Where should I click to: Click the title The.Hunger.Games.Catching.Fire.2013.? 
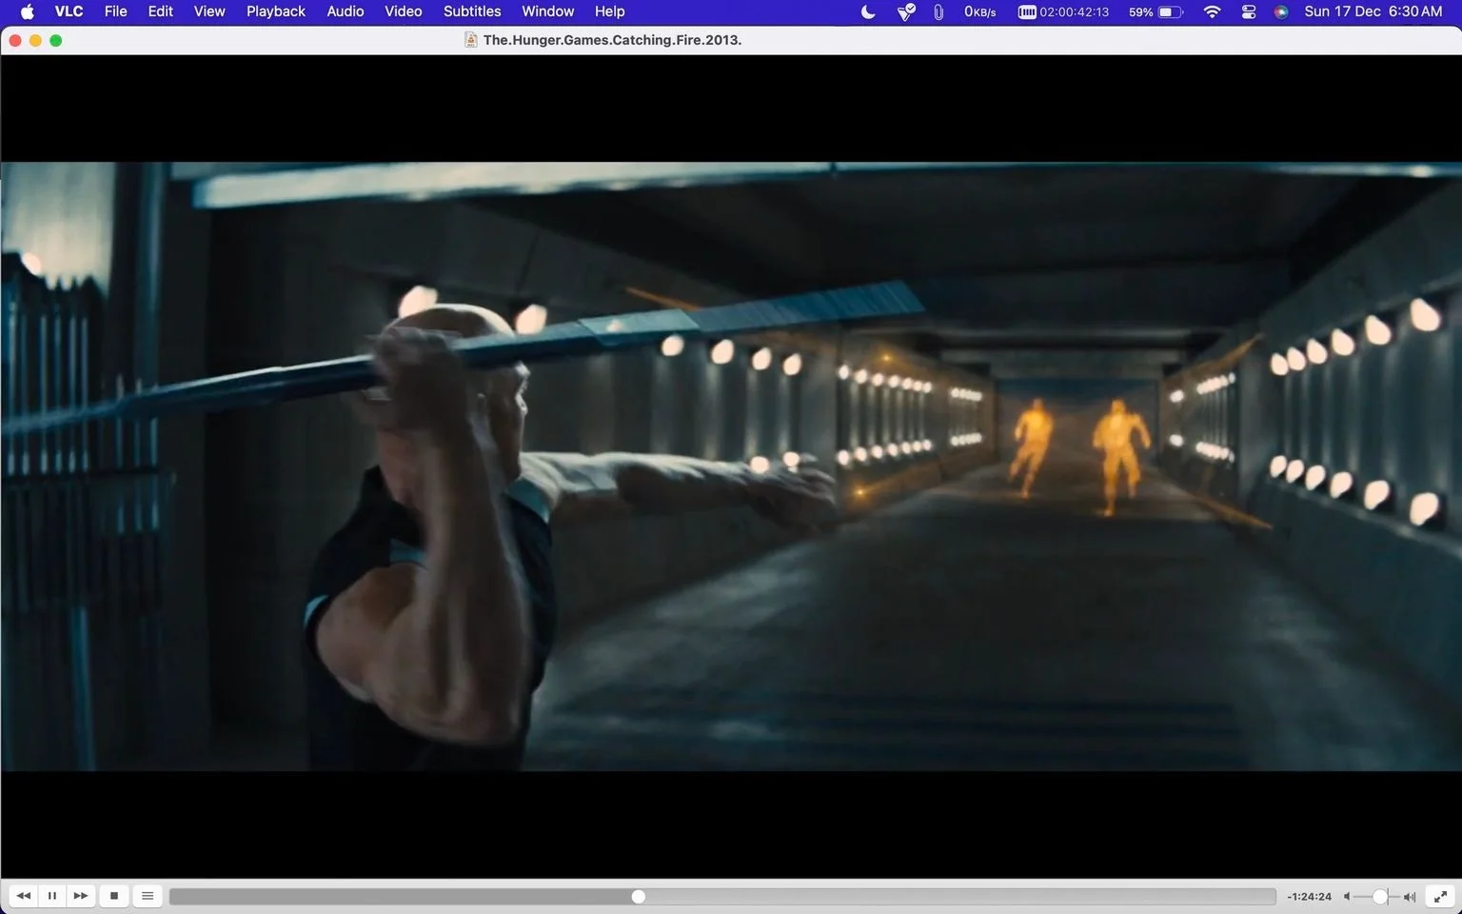pyautogui.click(x=612, y=40)
